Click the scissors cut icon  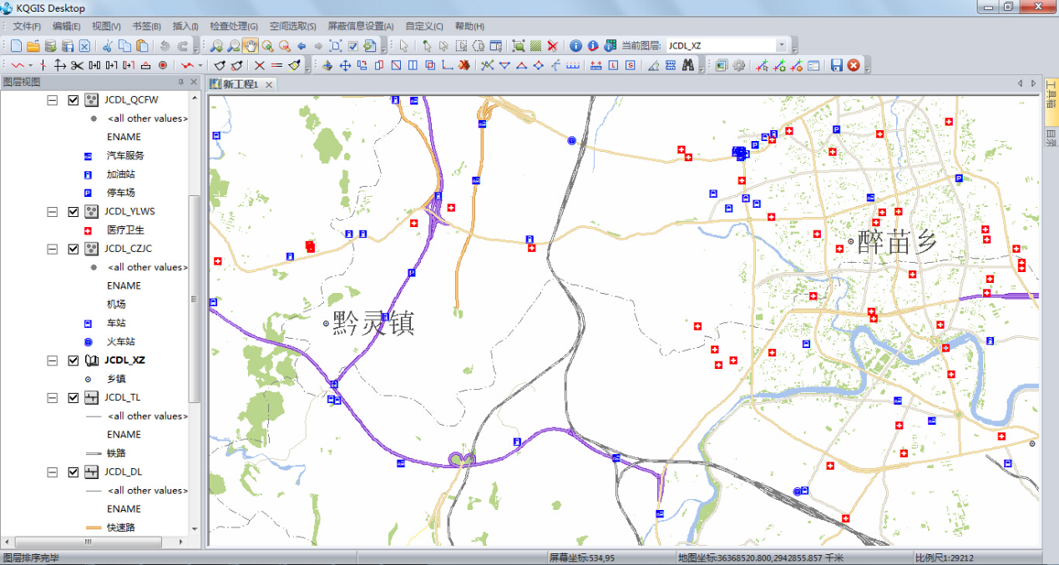pyautogui.click(x=107, y=46)
